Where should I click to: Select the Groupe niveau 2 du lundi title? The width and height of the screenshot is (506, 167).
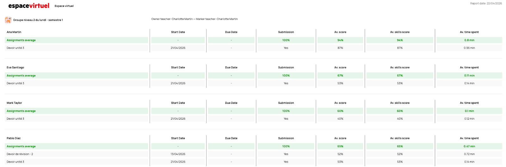coord(38,20)
